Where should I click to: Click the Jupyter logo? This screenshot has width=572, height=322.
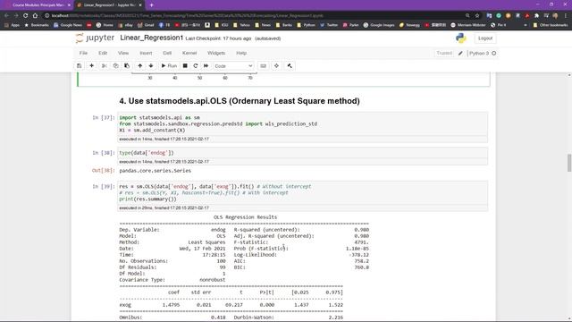[x=95, y=38]
